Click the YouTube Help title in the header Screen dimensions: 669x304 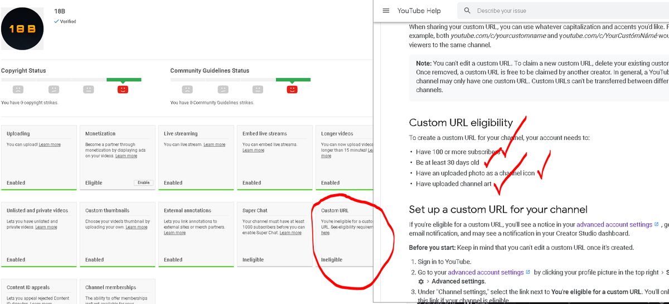coord(419,11)
